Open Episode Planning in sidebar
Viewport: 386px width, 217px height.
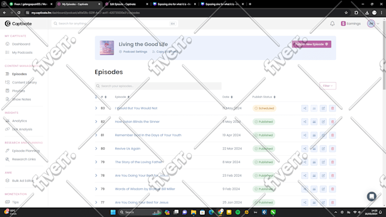click(x=26, y=151)
